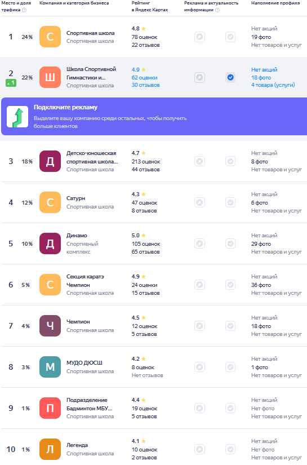Click the green +1 rank change badge
The image size is (307, 465).
pyautogui.click(x=11, y=83)
